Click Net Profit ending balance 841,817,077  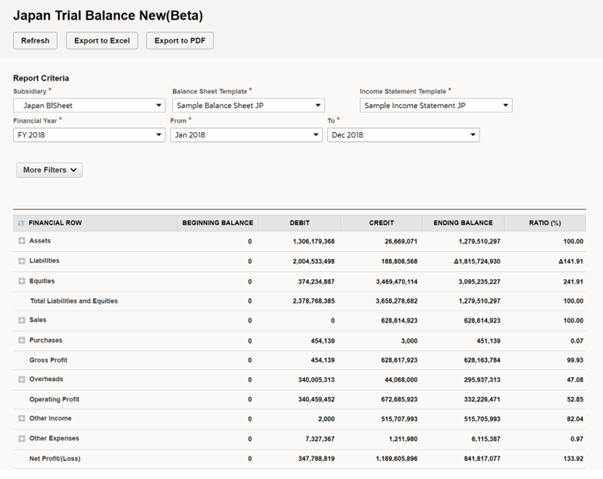pos(482,459)
